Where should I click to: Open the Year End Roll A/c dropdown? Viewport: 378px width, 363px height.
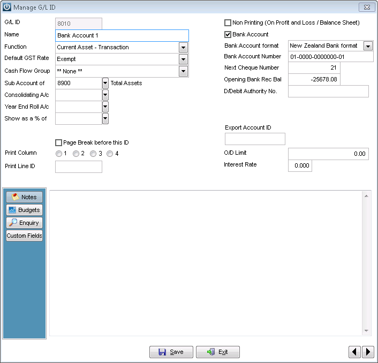[x=105, y=107]
